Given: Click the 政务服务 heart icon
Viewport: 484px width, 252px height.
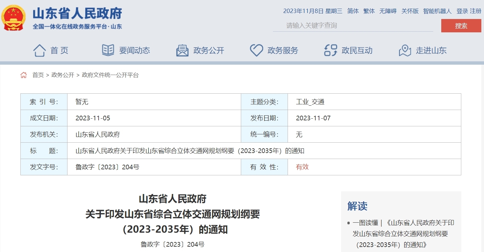Looking at the screenshot, I should click(256, 50).
